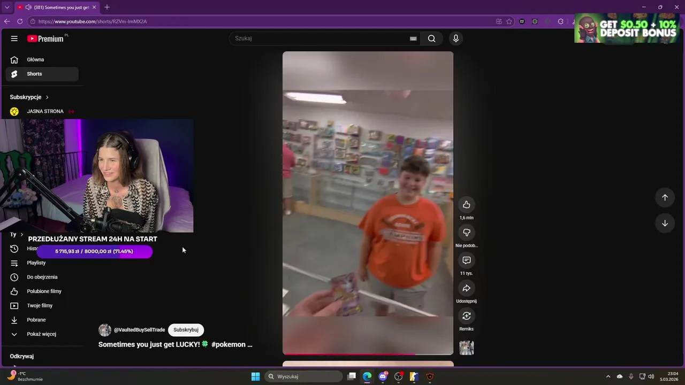Viewport: 685px width, 385px height.
Task: Click the taskbar Wyszukaj search box
Action: click(x=303, y=376)
